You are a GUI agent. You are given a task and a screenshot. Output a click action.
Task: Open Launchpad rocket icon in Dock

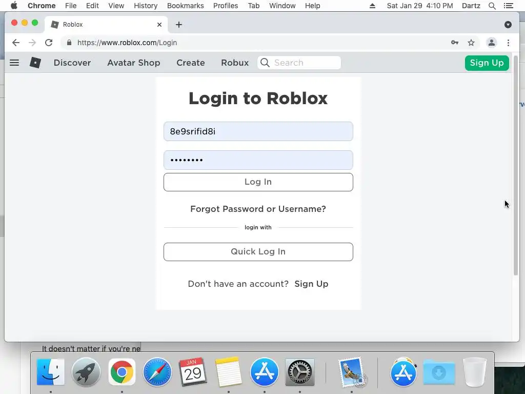(86, 372)
